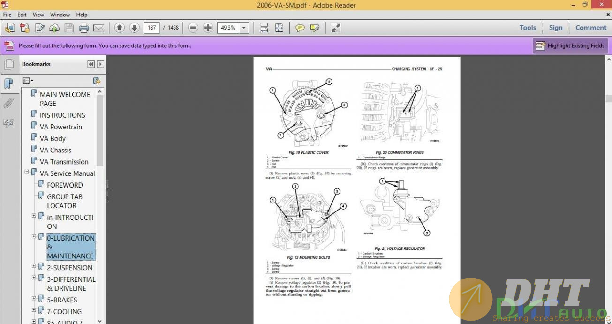Open GROUP TAB LOCATOR bookmark
The width and height of the screenshot is (612, 324).
[x=65, y=201]
